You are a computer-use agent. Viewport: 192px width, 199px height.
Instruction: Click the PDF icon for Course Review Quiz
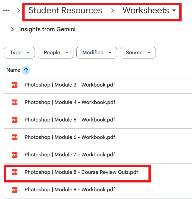15,172
